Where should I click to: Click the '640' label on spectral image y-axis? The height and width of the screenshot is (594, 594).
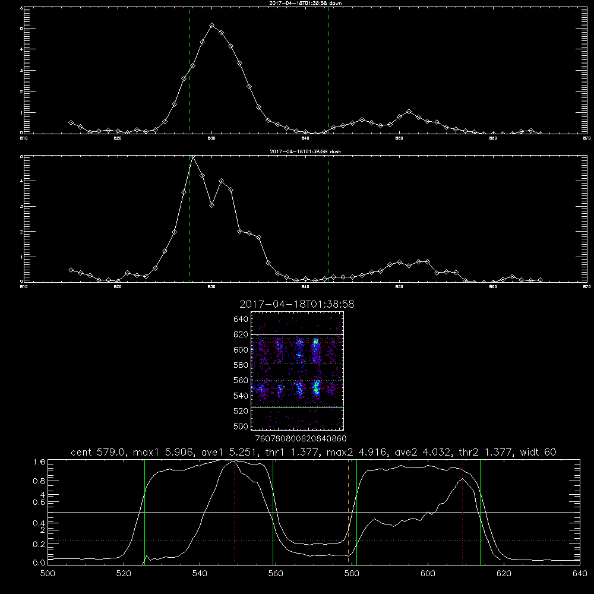(241, 320)
